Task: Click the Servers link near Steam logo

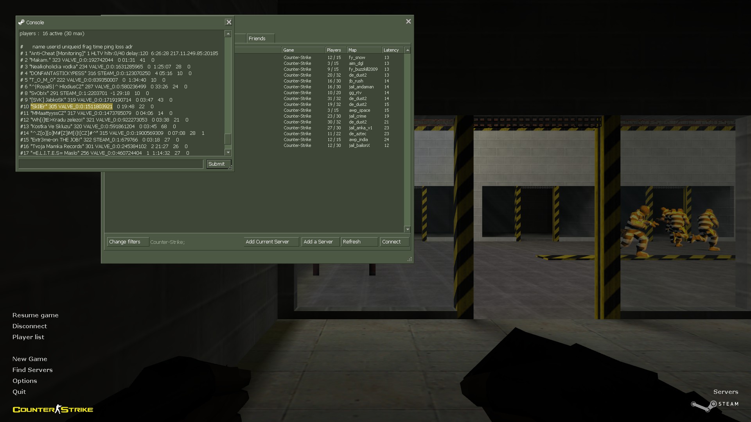Action: [x=726, y=392]
